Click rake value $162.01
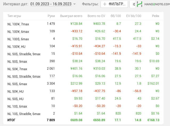This screenshot has width=170, height=126. pyautogui.click(x=153, y=84)
